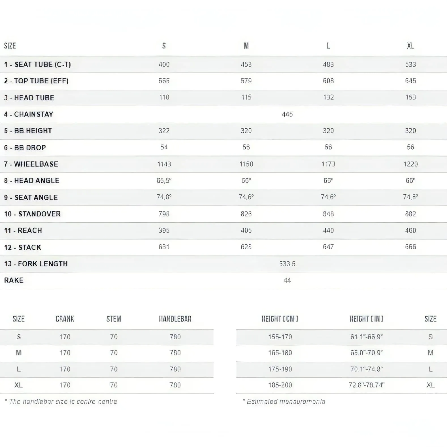Select the CRANK column header
Image resolution: width=447 pixels, height=447 pixels.
coord(65,319)
